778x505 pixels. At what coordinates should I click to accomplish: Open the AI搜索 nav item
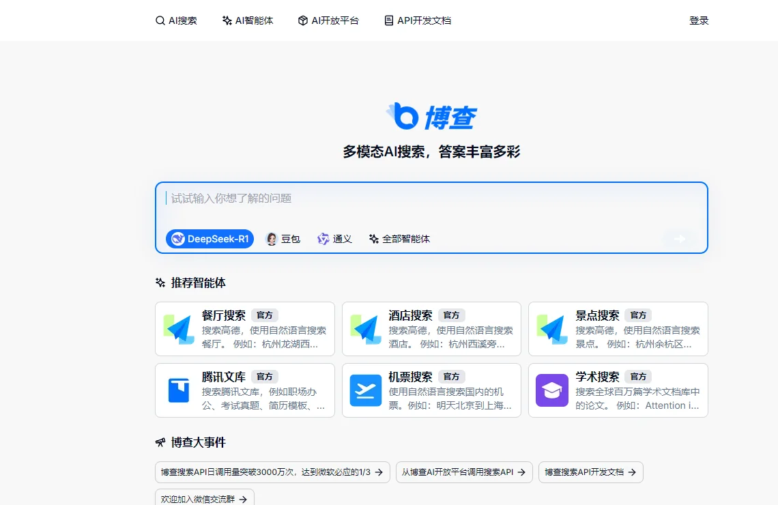point(176,20)
